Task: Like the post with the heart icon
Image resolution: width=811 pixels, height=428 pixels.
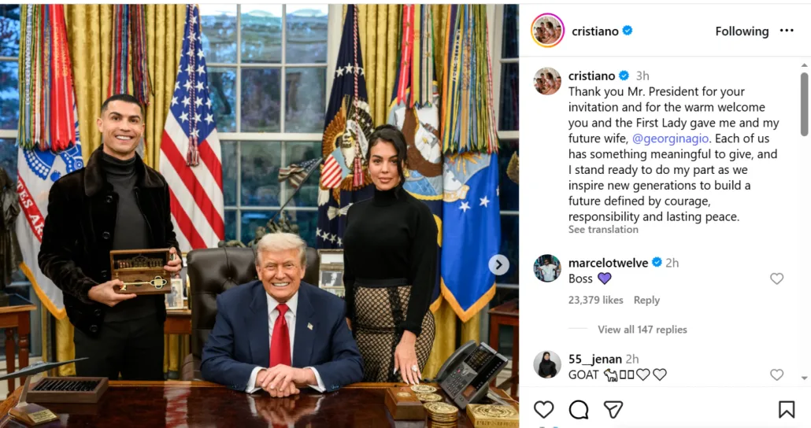Action: coord(543,409)
